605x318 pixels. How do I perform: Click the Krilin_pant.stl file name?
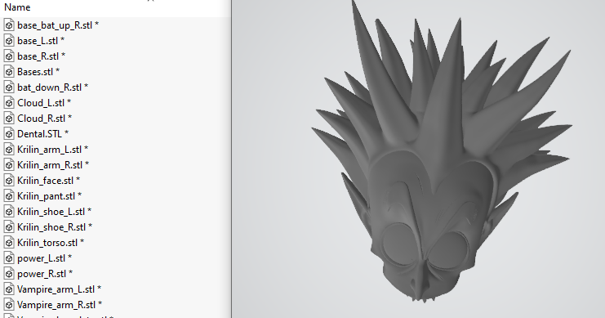pos(49,196)
